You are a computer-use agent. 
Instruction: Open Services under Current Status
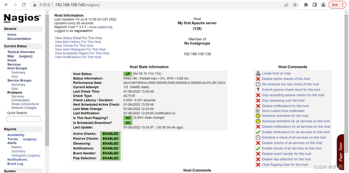(x=14, y=64)
